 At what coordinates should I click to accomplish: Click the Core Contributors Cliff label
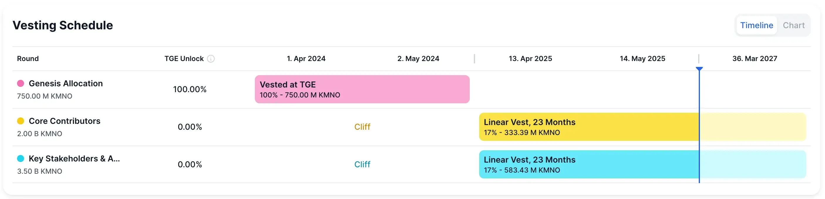point(362,127)
